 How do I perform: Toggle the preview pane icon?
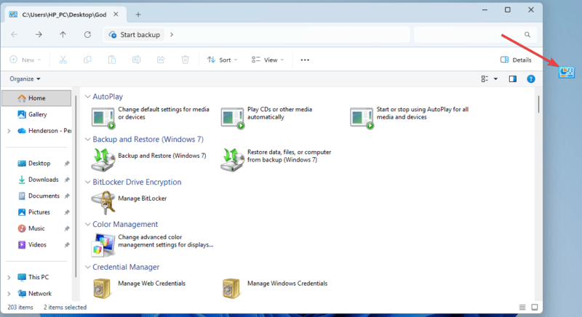[x=513, y=79]
